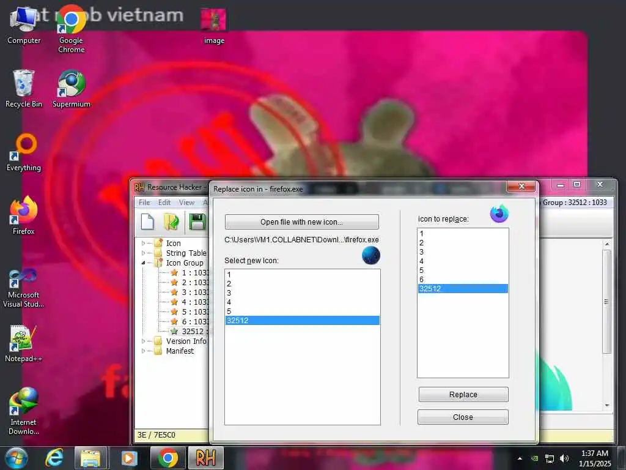Click the new icon globe preview
The width and height of the screenshot is (626, 470).
pyautogui.click(x=371, y=255)
